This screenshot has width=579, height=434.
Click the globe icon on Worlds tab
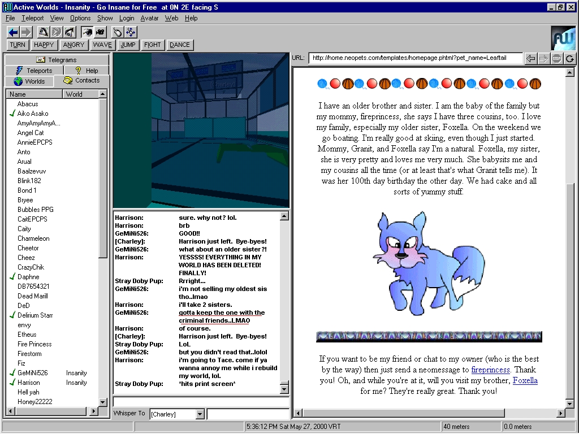click(18, 81)
